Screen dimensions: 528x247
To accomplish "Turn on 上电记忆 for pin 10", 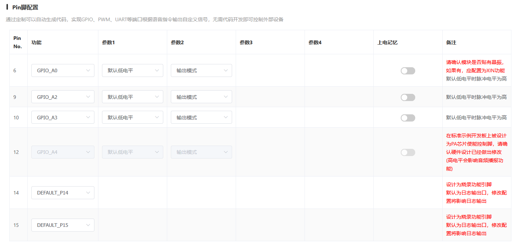I will 408,118.
